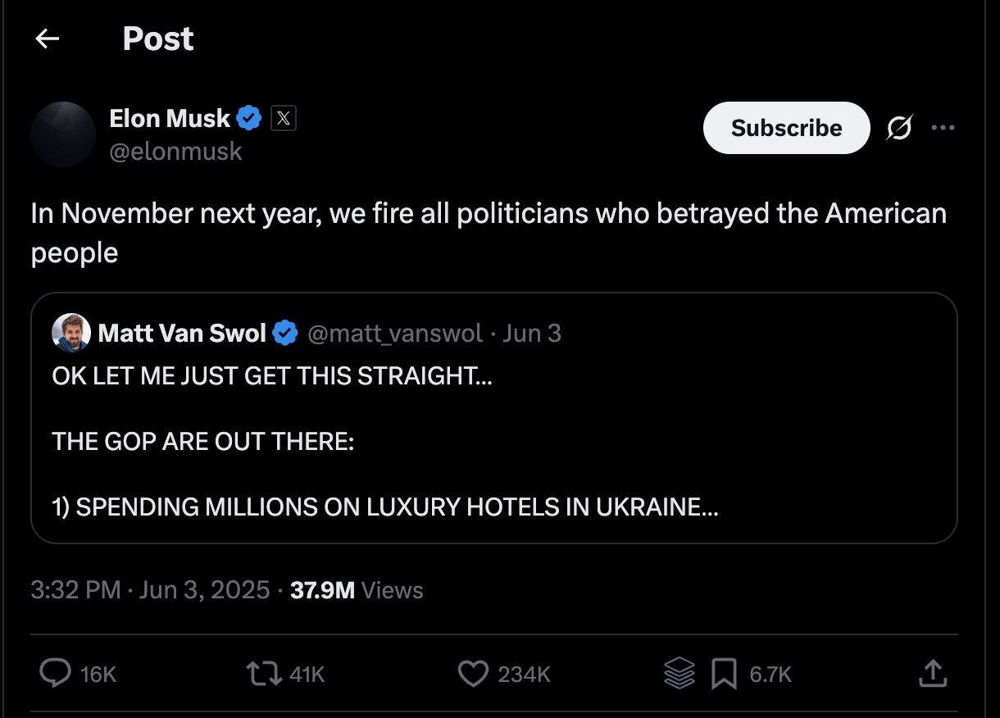Click the Grok slashed-circle icon
Screen dimensions: 1000x718
pyautogui.click(x=899, y=128)
